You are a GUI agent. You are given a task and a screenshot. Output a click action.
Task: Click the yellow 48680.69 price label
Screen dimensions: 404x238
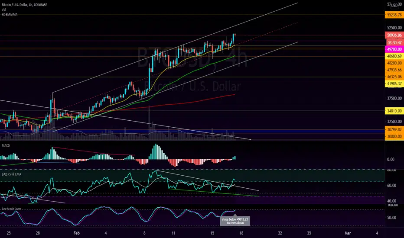pos(394,56)
